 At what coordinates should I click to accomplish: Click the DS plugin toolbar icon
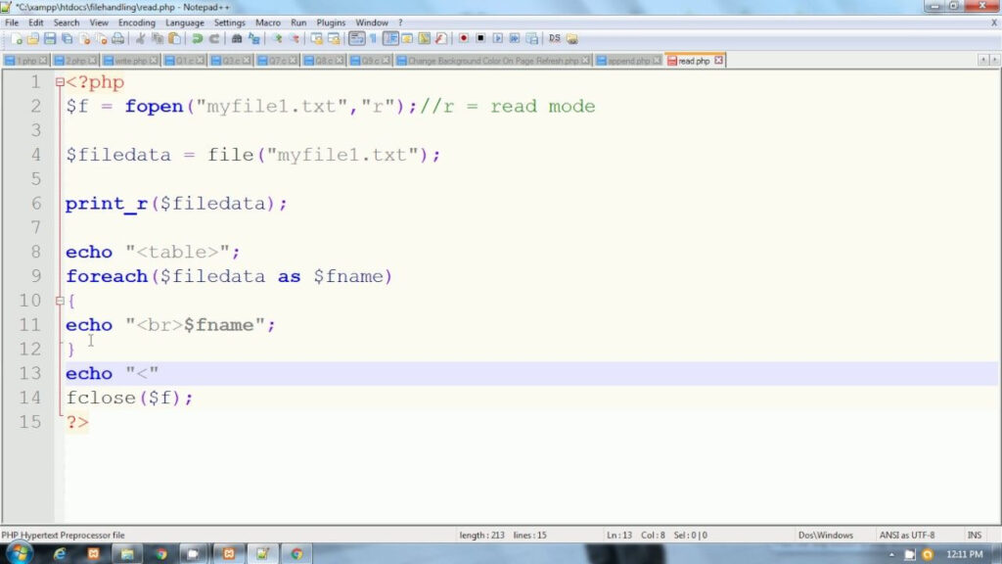(x=554, y=39)
